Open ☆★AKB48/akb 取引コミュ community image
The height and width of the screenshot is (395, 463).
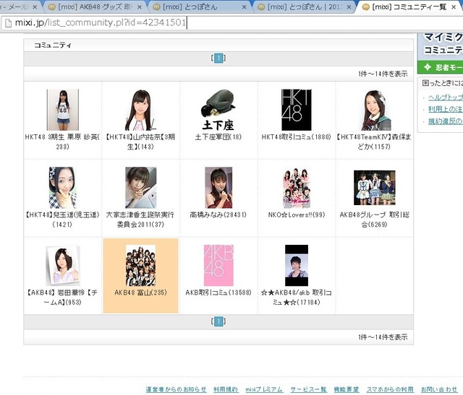coord(297,265)
